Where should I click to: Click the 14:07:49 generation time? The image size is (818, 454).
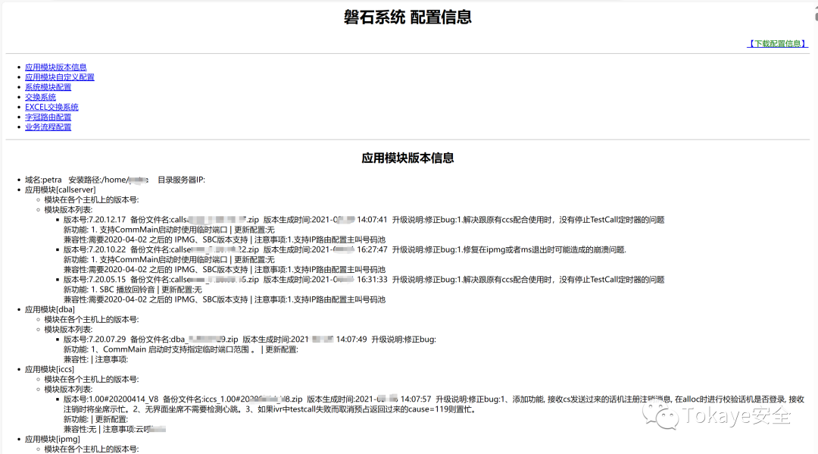[351, 340]
